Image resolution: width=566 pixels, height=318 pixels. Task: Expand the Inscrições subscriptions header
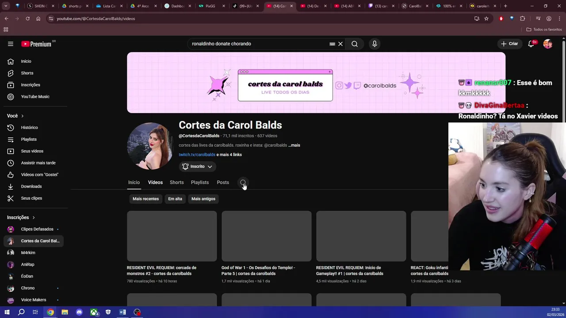21,217
